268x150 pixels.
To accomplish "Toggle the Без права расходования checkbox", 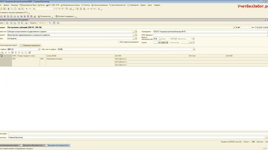I will [119, 42].
